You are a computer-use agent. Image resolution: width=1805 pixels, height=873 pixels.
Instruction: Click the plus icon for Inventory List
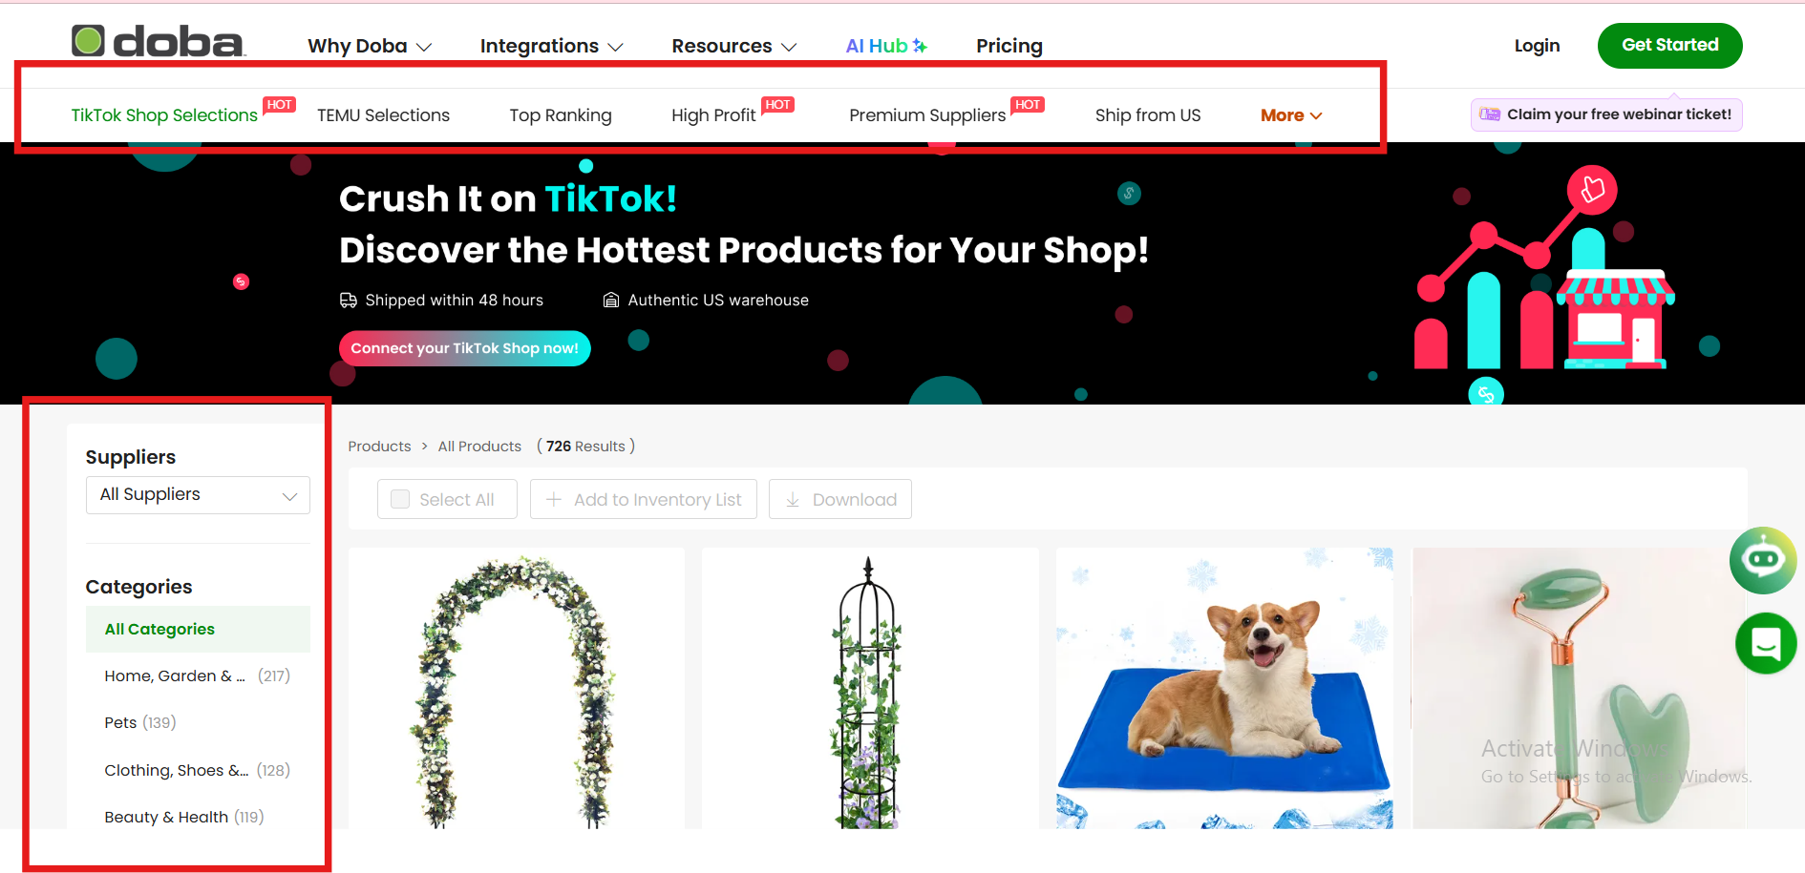[553, 499]
